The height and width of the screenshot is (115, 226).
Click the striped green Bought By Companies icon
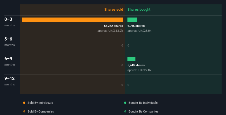point(125,111)
